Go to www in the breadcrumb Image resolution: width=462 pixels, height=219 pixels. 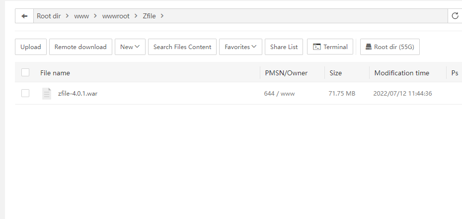(x=81, y=16)
